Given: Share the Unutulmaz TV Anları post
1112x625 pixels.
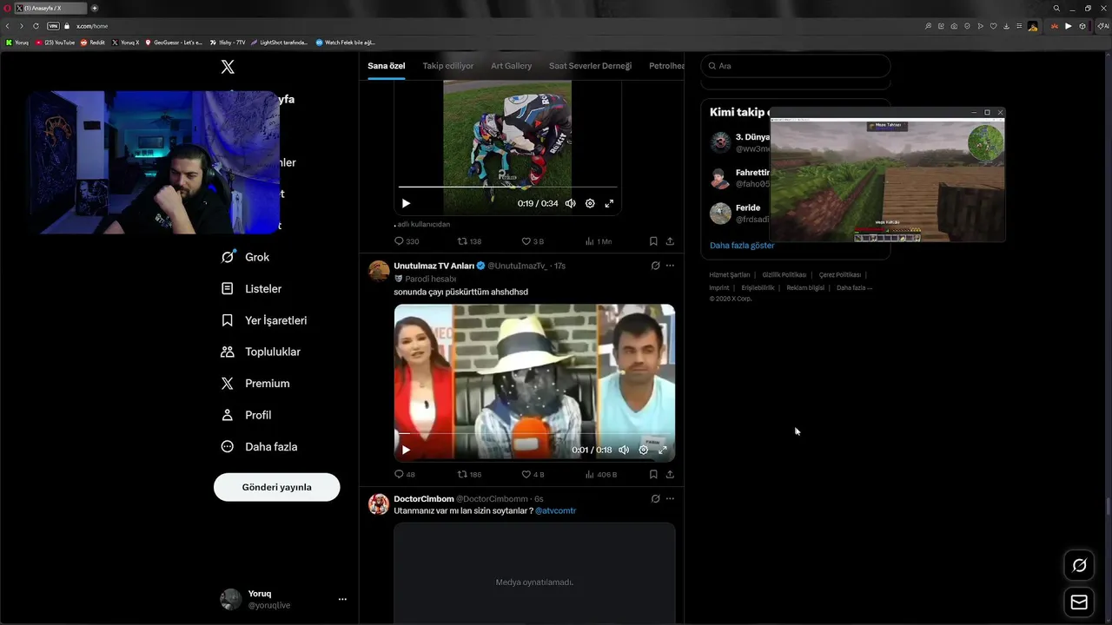Looking at the screenshot, I should pos(670,474).
